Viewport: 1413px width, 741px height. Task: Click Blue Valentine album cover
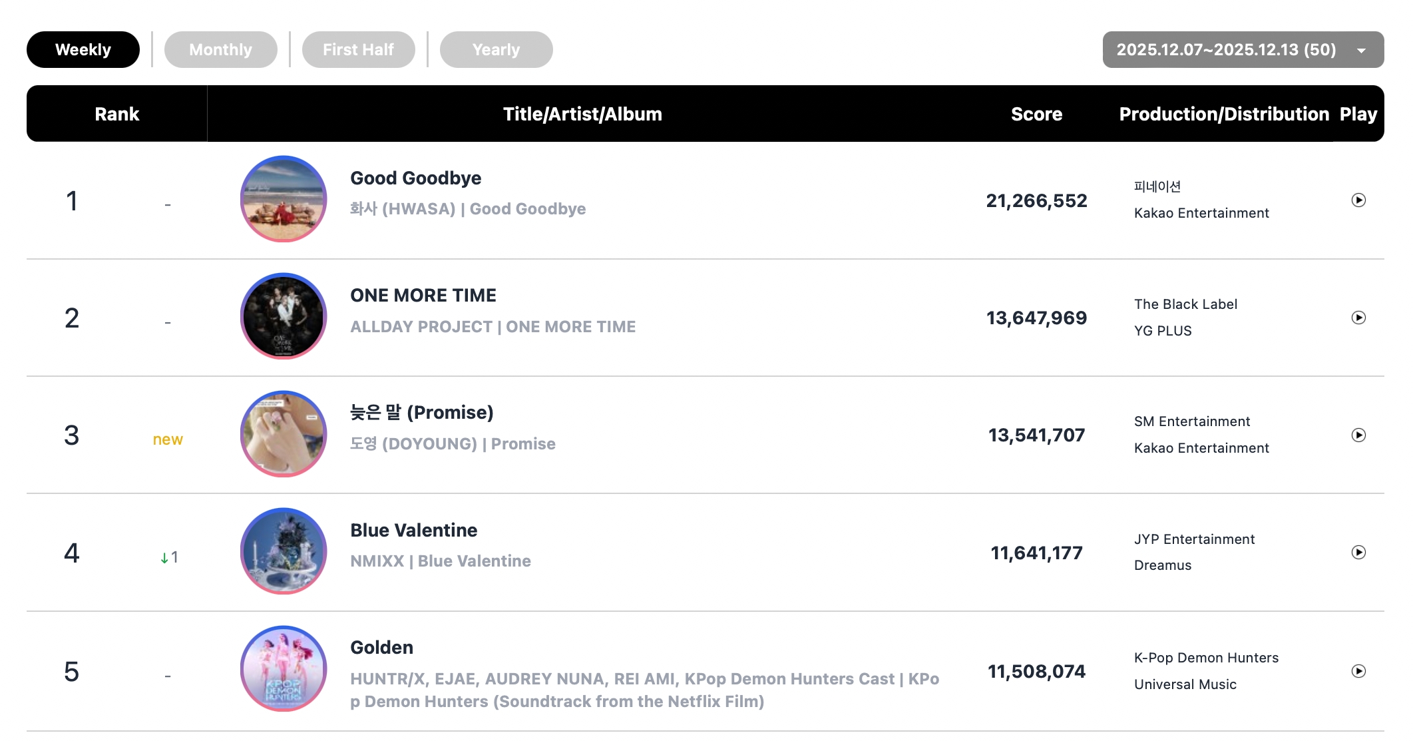(x=284, y=551)
